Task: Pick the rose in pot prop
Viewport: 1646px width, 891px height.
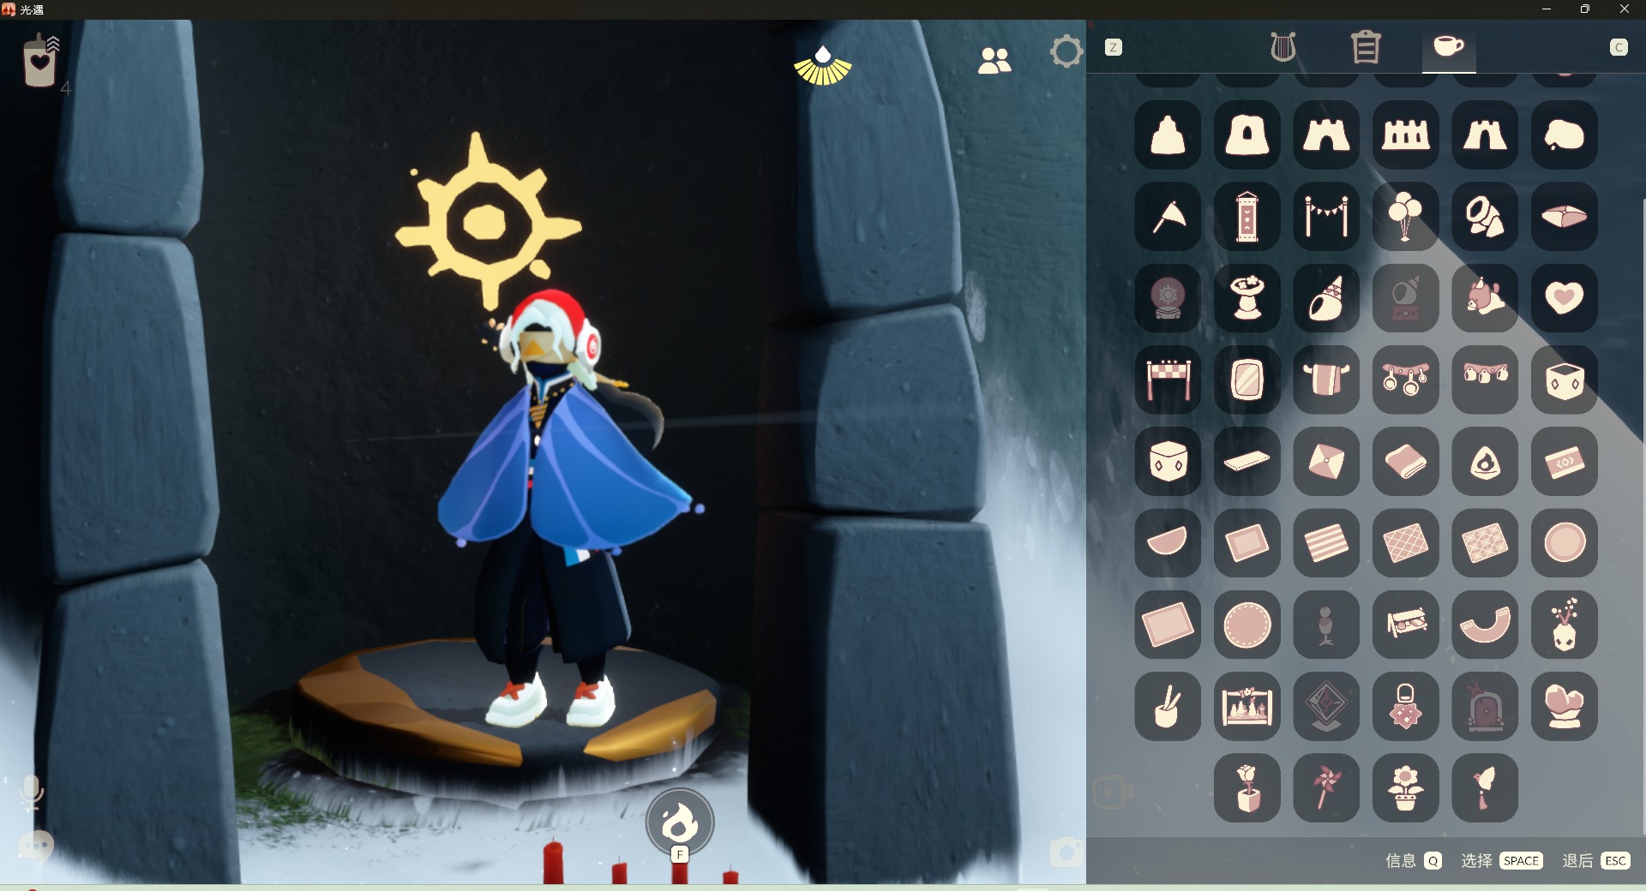Action: click(1247, 787)
